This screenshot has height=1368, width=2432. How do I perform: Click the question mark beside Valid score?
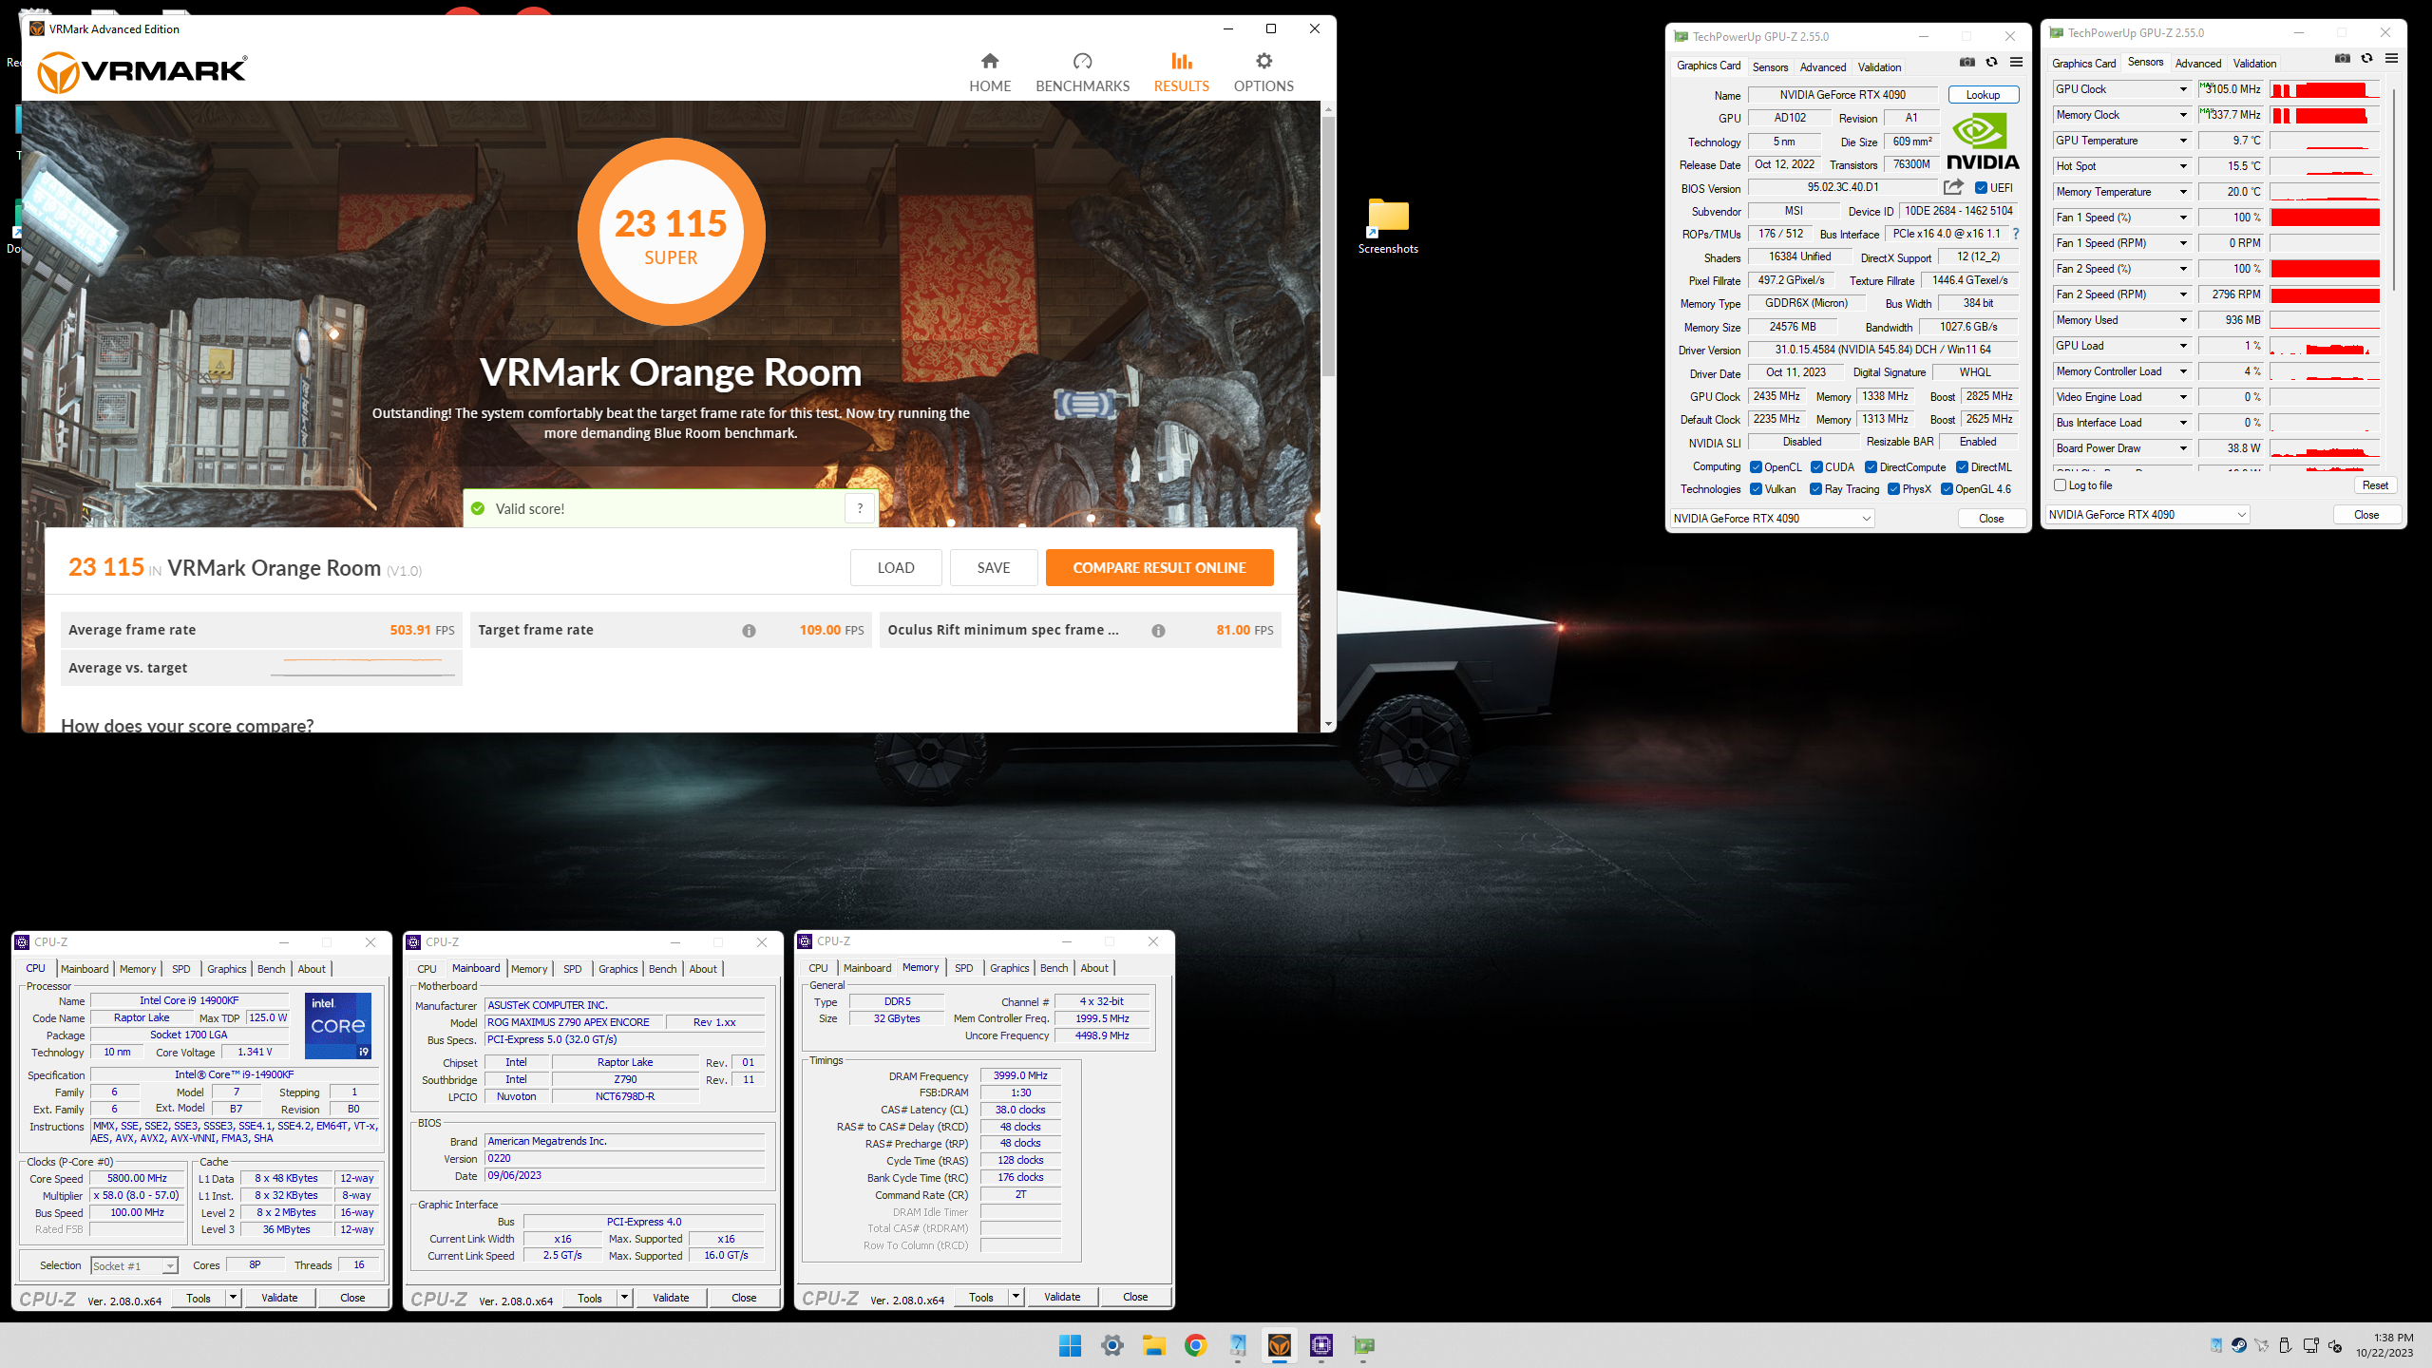point(860,508)
